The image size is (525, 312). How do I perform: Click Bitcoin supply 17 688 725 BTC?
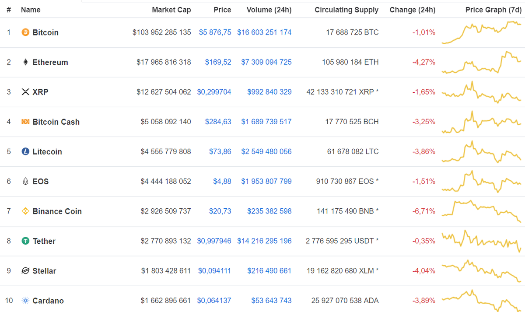(x=353, y=32)
